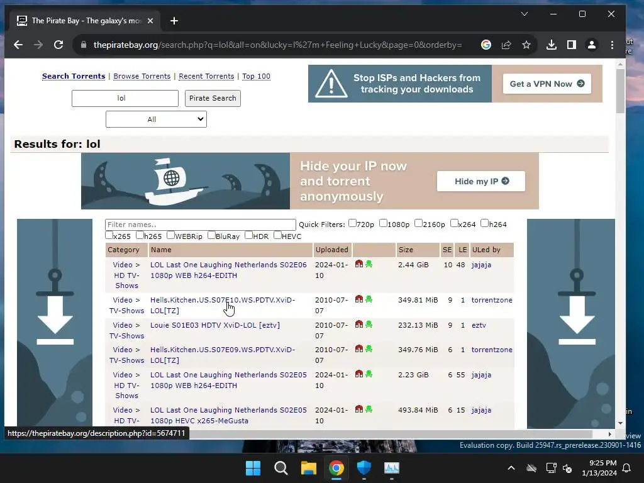644x483 pixels.
Task: Enable WEBRip quick filter
Action: (x=170, y=235)
